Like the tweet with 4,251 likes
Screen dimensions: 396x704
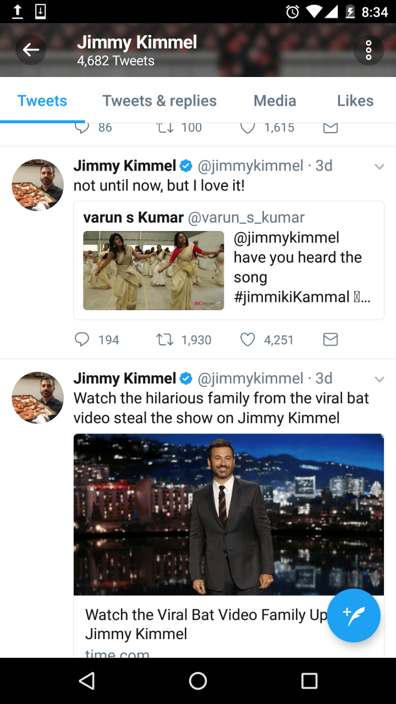coord(248,340)
